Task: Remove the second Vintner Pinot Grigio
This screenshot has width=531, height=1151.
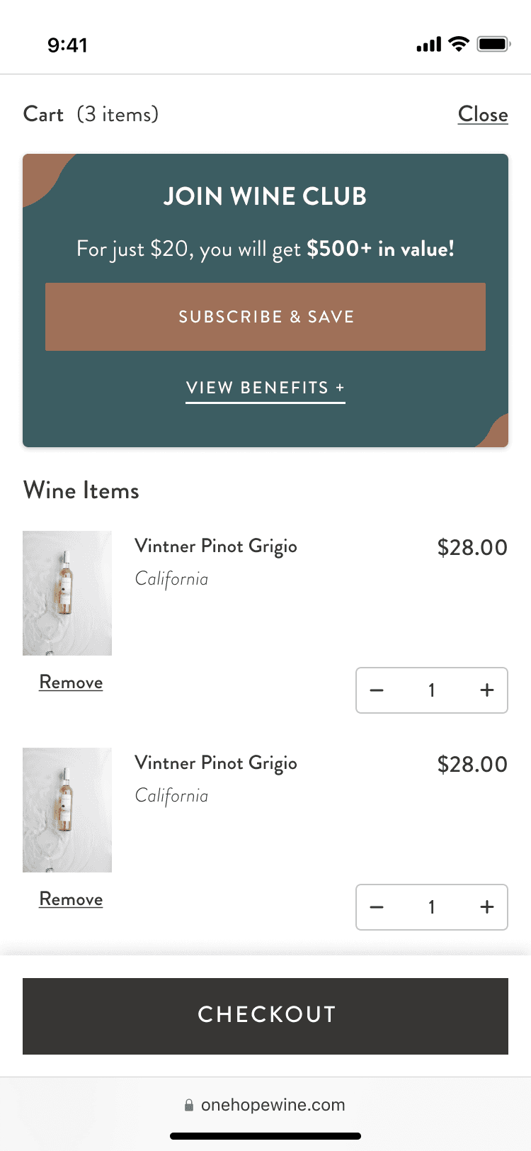Action: pos(71,899)
